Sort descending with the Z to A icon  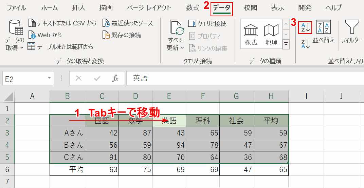click(305, 44)
